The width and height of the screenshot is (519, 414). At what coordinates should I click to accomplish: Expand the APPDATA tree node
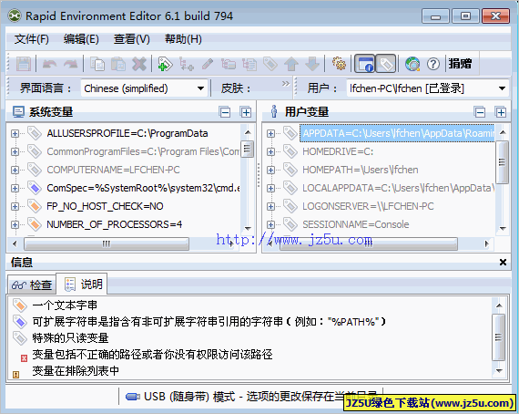click(x=270, y=133)
